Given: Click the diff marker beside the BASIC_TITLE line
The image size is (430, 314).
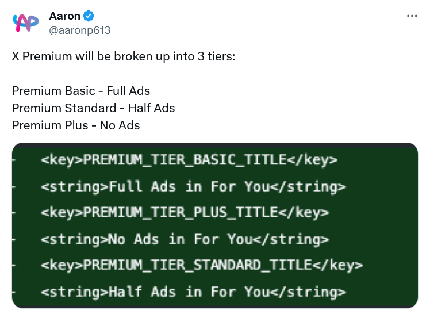Looking at the screenshot, I should point(14,160).
